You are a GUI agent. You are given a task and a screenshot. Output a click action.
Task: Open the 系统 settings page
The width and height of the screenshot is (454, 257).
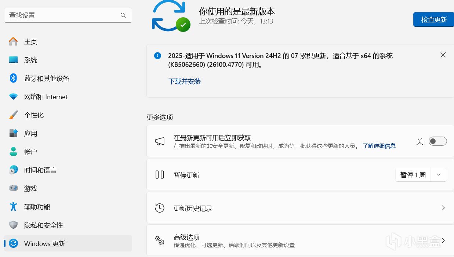(x=68, y=60)
